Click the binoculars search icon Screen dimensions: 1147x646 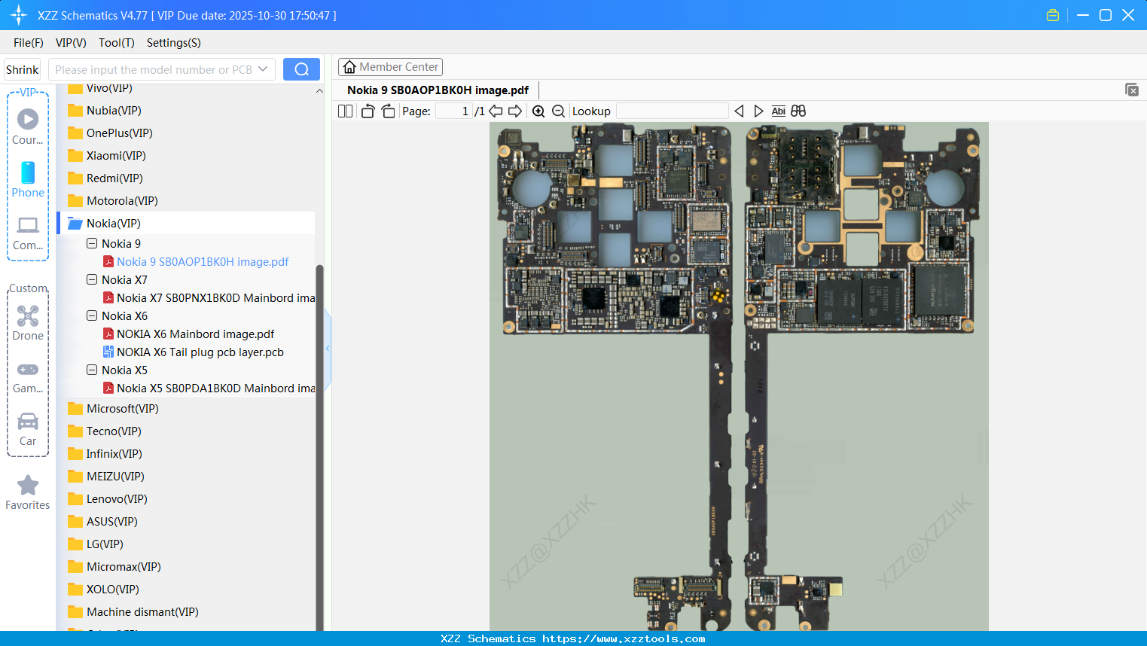click(798, 111)
